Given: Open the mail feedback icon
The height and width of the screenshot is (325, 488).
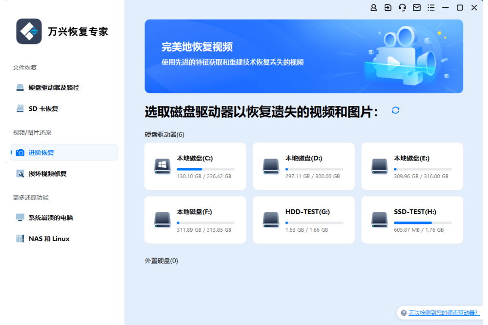Looking at the screenshot, I should (417, 8).
